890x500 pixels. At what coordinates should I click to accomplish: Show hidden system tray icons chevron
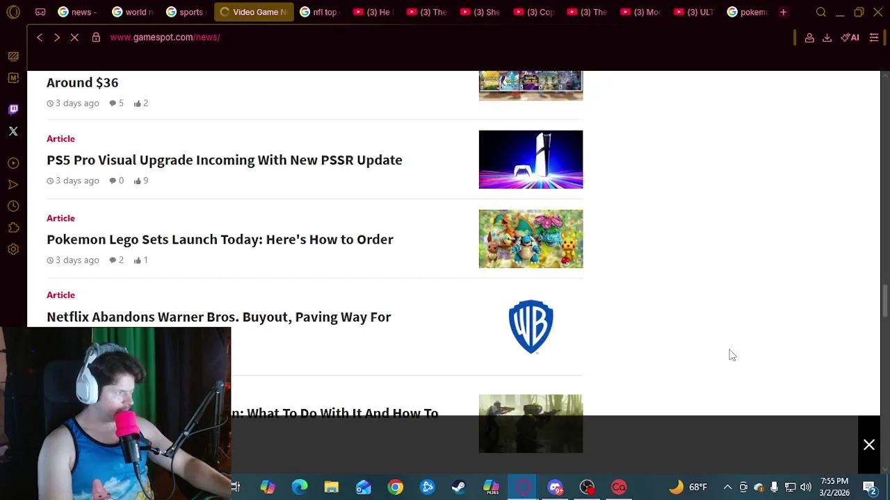pos(727,487)
